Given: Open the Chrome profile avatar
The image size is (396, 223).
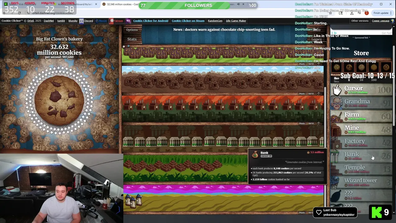Looking at the screenshot, I should click(x=367, y=13).
